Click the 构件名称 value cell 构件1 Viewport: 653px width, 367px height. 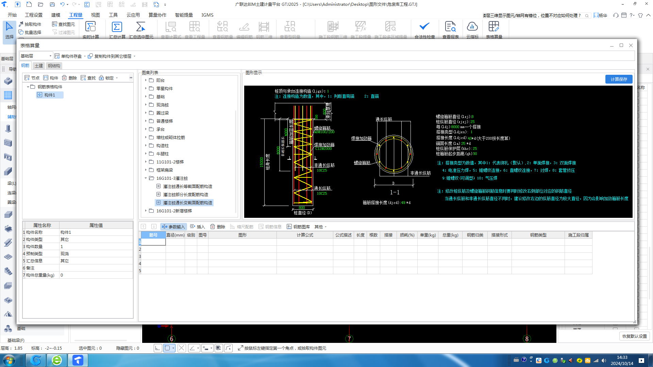click(x=96, y=232)
